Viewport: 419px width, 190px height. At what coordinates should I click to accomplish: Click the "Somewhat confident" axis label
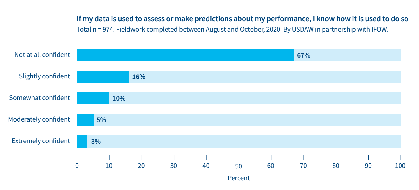pos(40,98)
